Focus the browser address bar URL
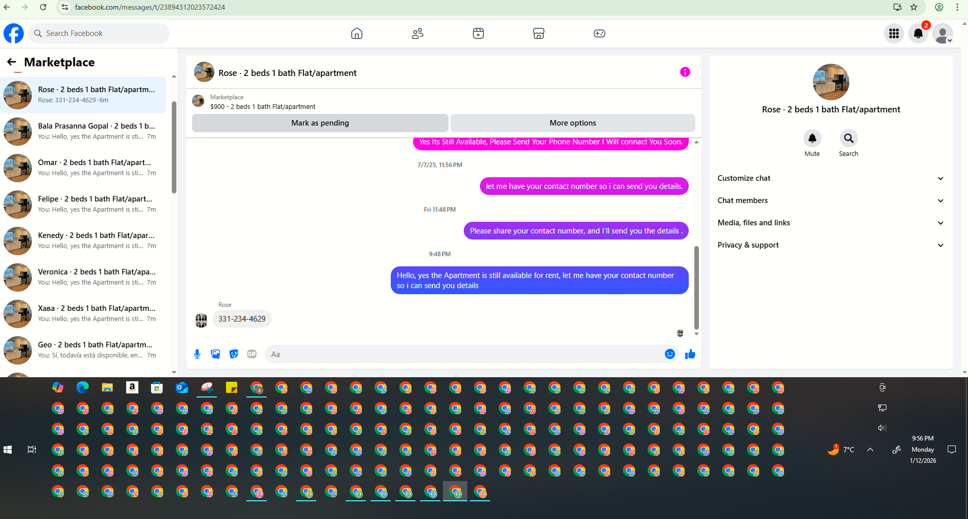Image resolution: width=968 pixels, height=519 pixels. (150, 7)
